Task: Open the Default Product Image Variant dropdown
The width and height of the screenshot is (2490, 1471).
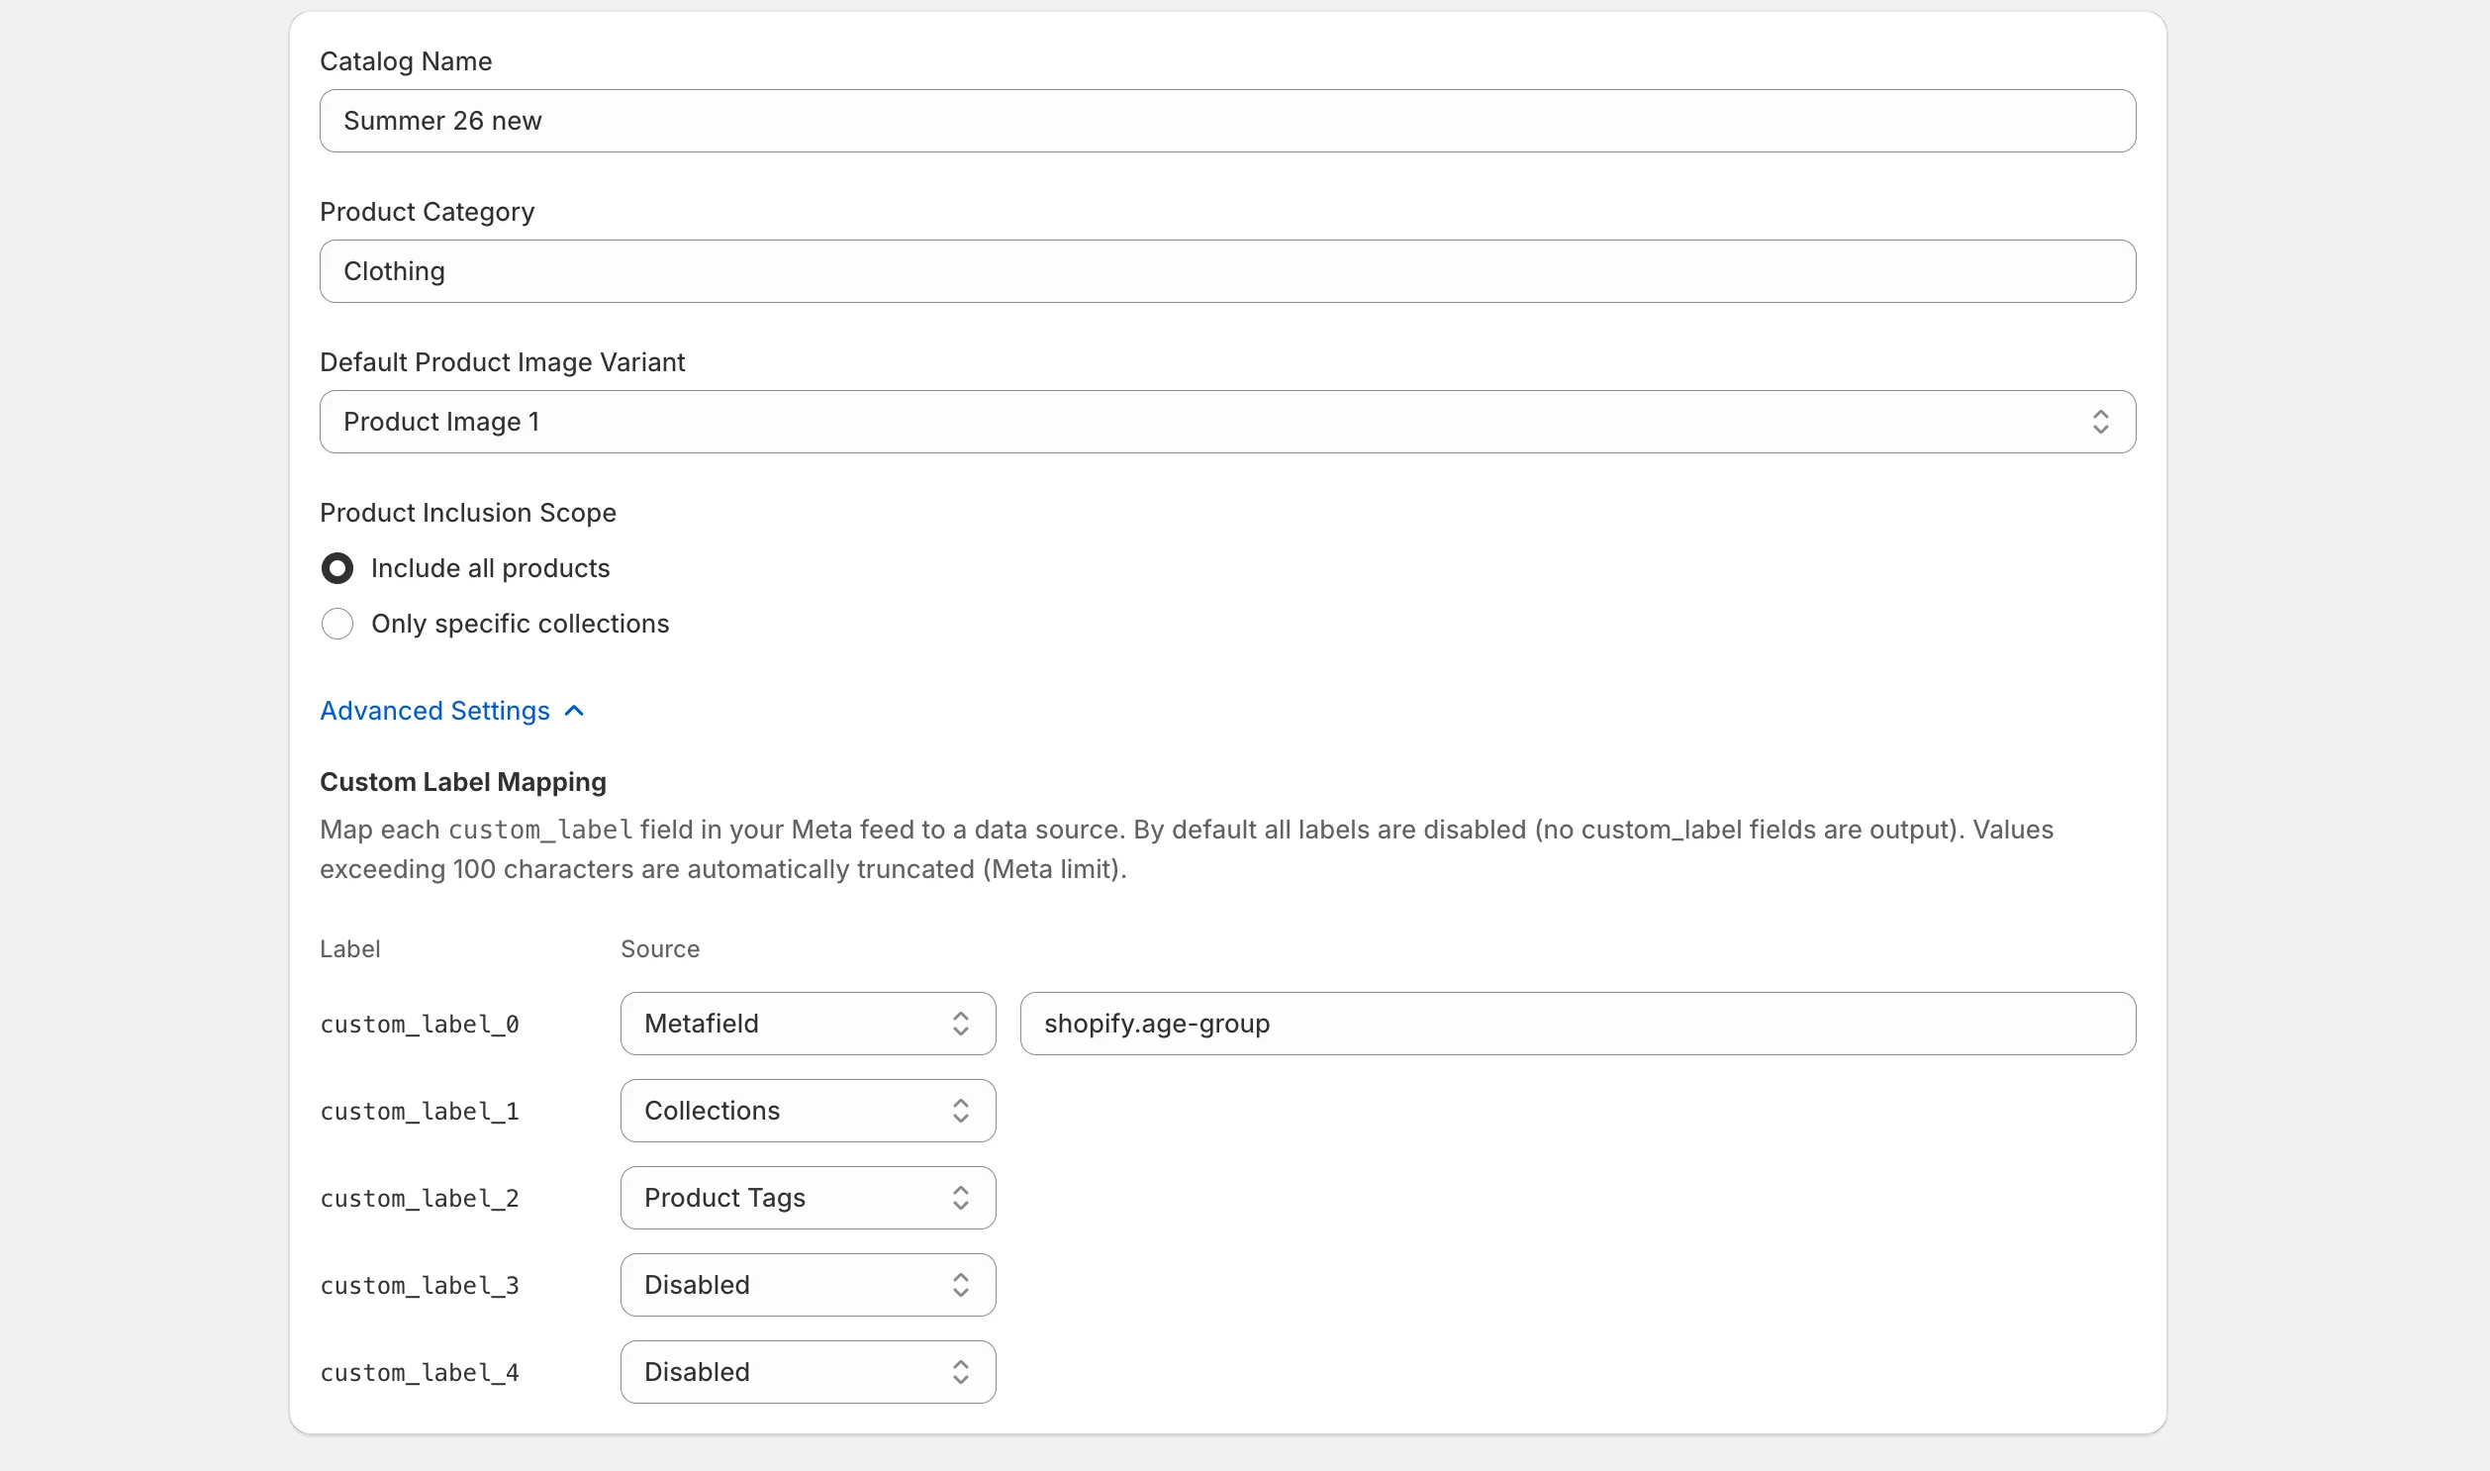Action: [x=1226, y=423]
